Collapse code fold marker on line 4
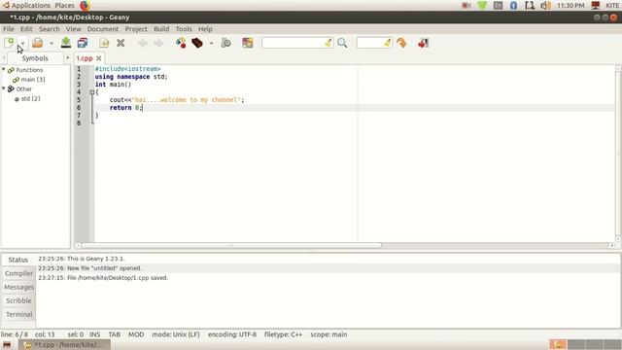Screen dimensions: 622x350 [92, 92]
